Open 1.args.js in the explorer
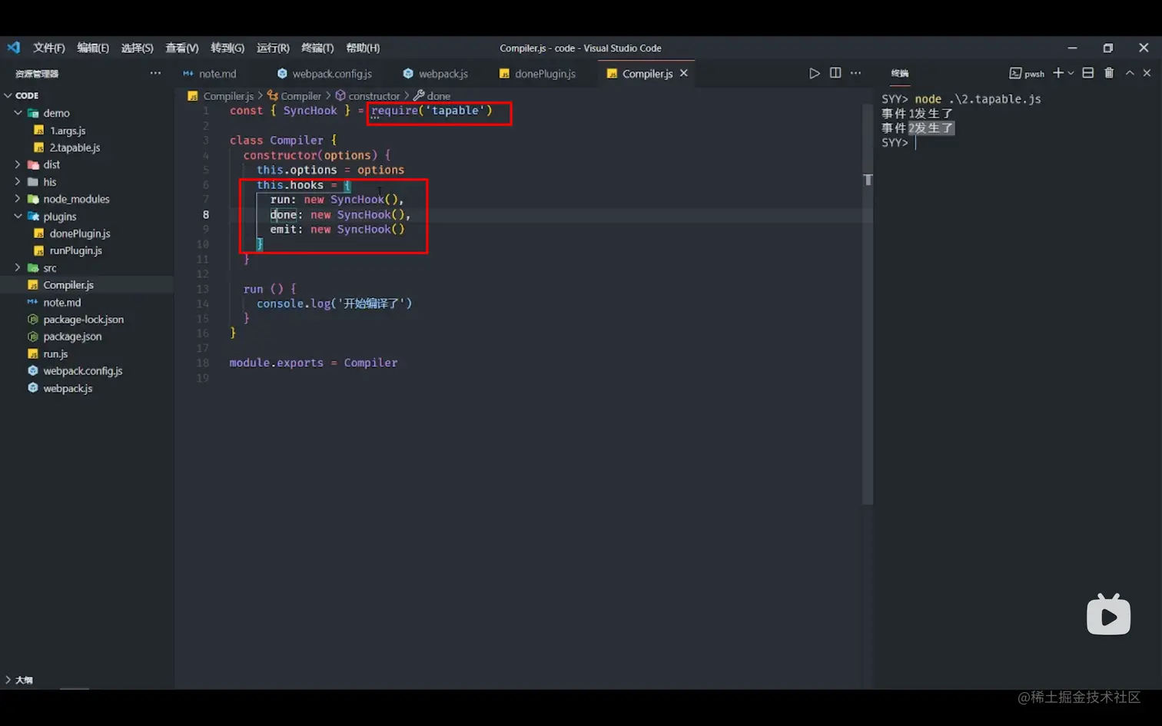 (x=68, y=131)
